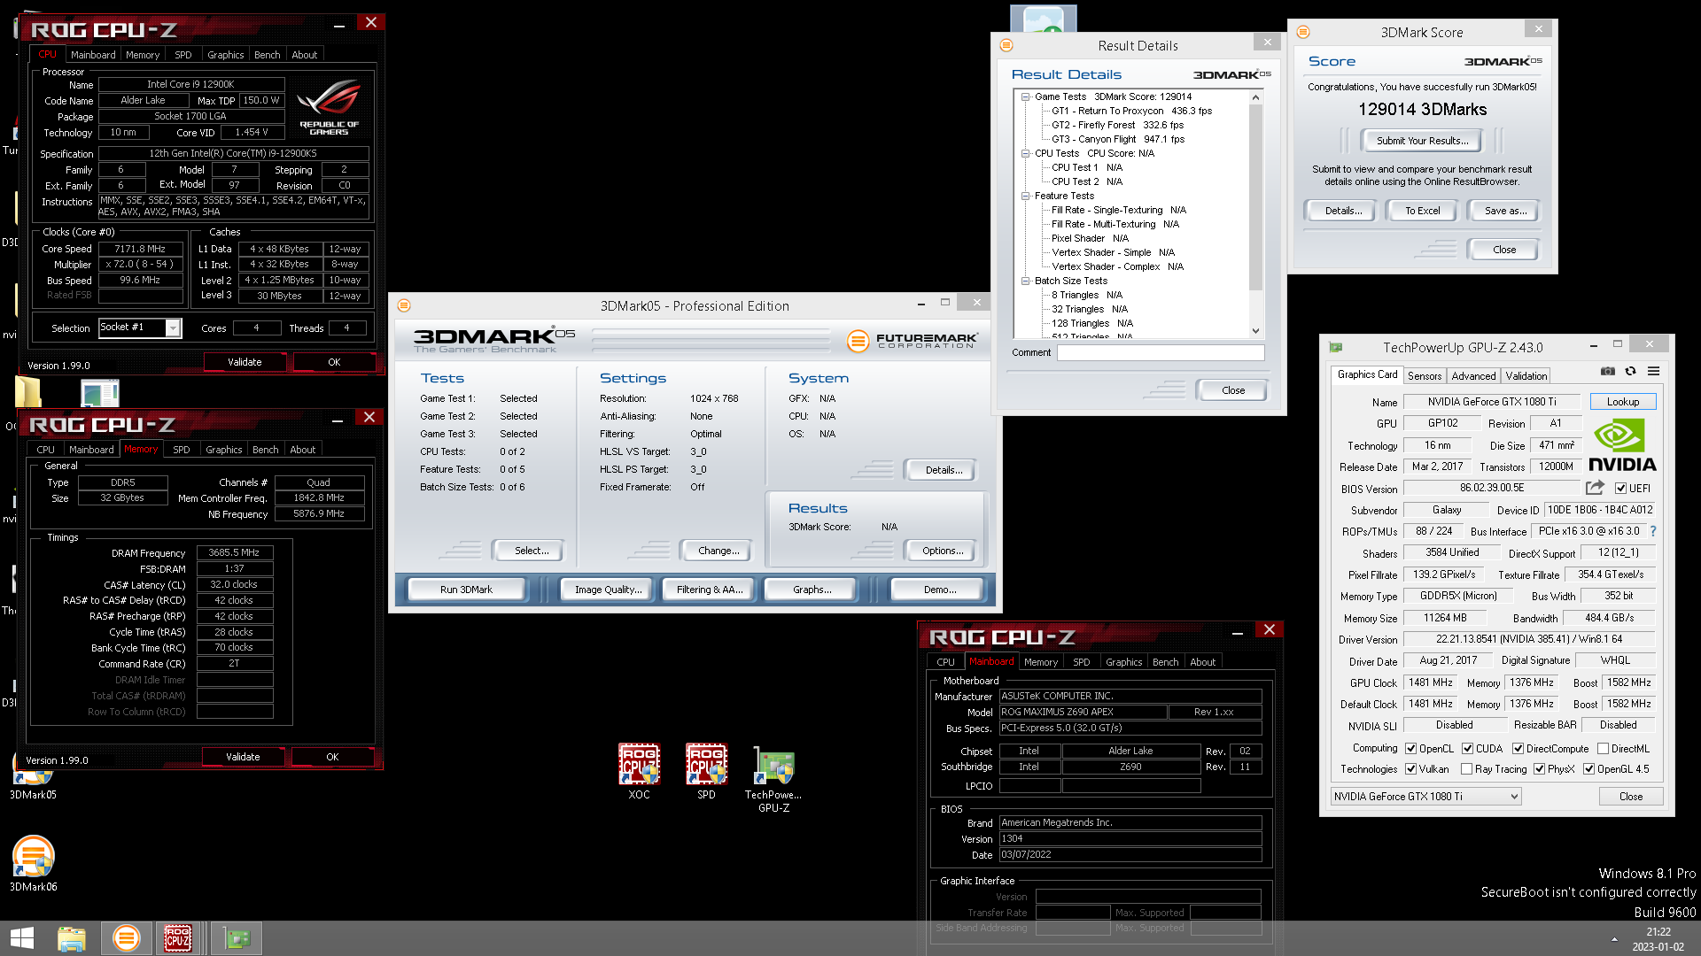Switch to Advanced tab in GPU-Z
The image size is (1701, 956).
pyautogui.click(x=1473, y=376)
